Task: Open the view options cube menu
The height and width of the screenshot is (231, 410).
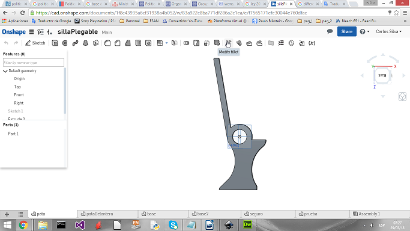Action: click(402, 97)
